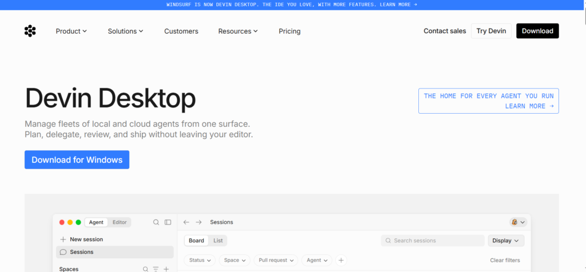The width and height of the screenshot is (586, 272).
Task: Click the Devin Desktop heading
Action: tap(110, 98)
